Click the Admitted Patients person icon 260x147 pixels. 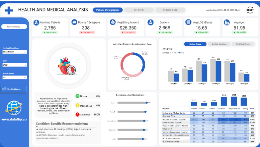pyautogui.click(x=36, y=22)
